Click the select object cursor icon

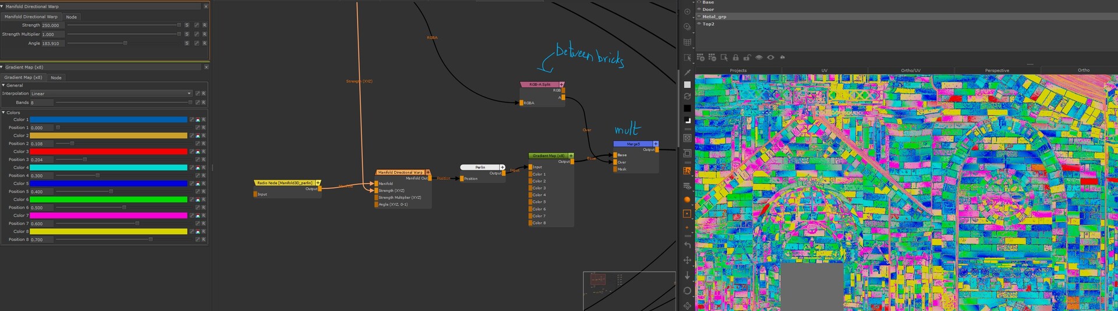pyautogui.click(x=724, y=58)
